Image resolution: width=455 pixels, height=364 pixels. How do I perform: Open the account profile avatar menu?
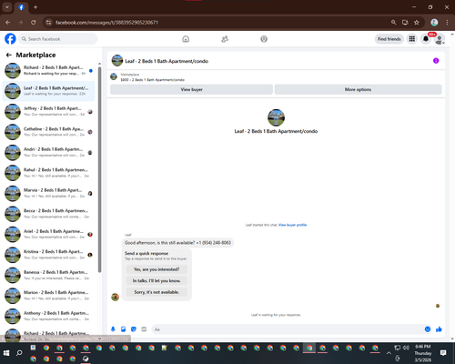(x=440, y=39)
